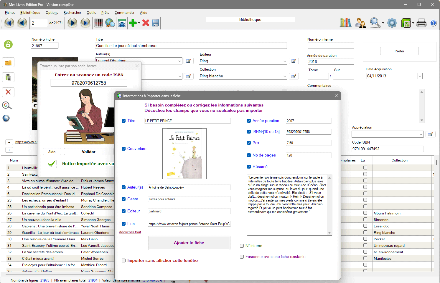Click the edit icon next to the Editeur field

point(294,61)
